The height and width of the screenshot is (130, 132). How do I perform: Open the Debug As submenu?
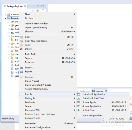(x=48, y=98)
